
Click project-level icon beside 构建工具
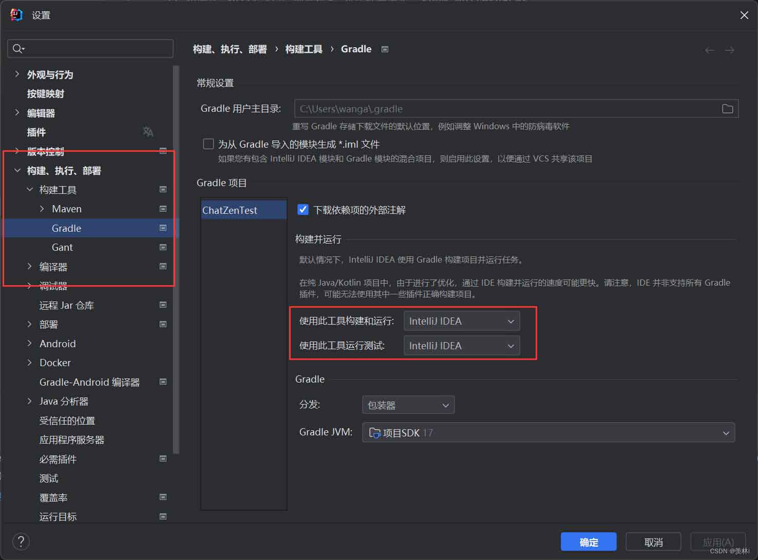coord(163,189)
